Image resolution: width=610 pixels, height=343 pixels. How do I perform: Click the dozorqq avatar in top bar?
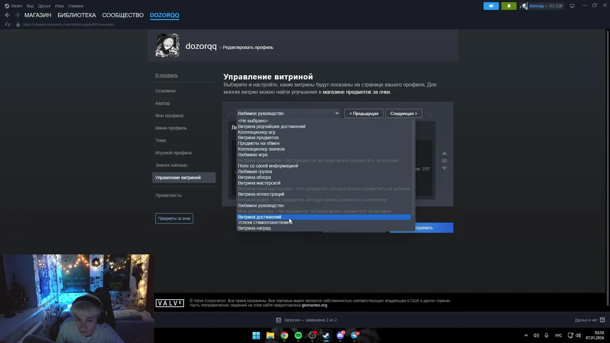tap(524, 6)
